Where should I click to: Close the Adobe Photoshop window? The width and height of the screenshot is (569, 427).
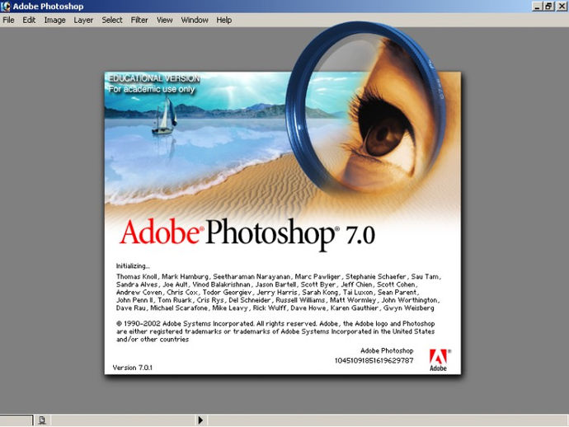[x=562, y=6]
